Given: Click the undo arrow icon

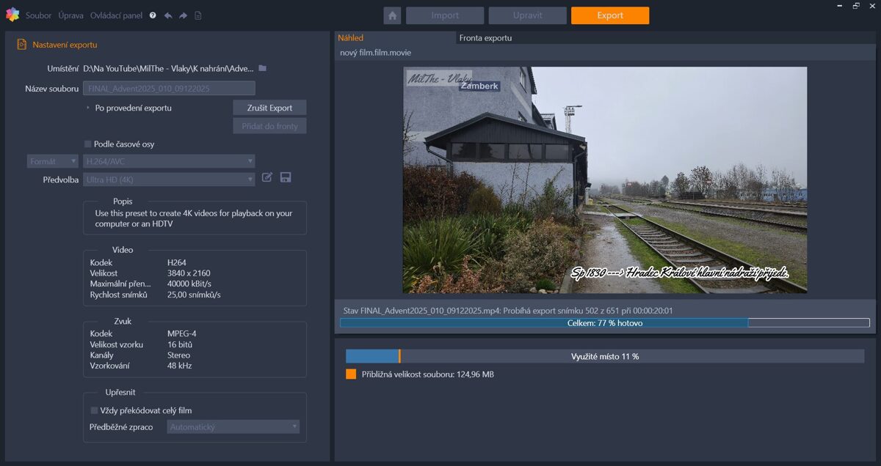Looking at the screenshot, I should (x=168, y=15).
